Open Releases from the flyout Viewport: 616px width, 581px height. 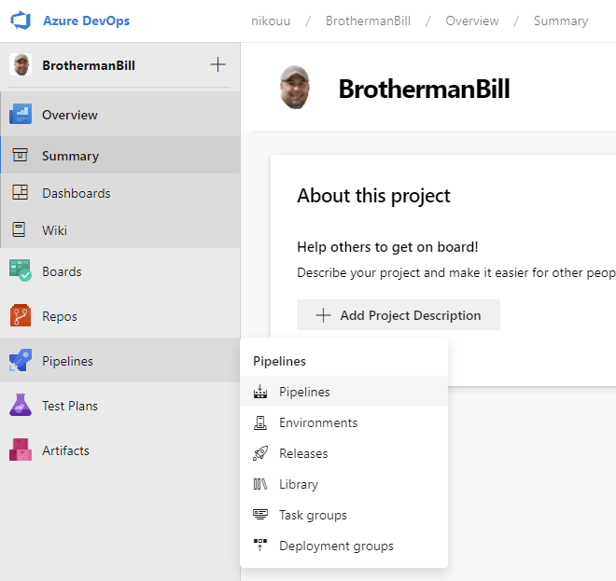[343, 453]
